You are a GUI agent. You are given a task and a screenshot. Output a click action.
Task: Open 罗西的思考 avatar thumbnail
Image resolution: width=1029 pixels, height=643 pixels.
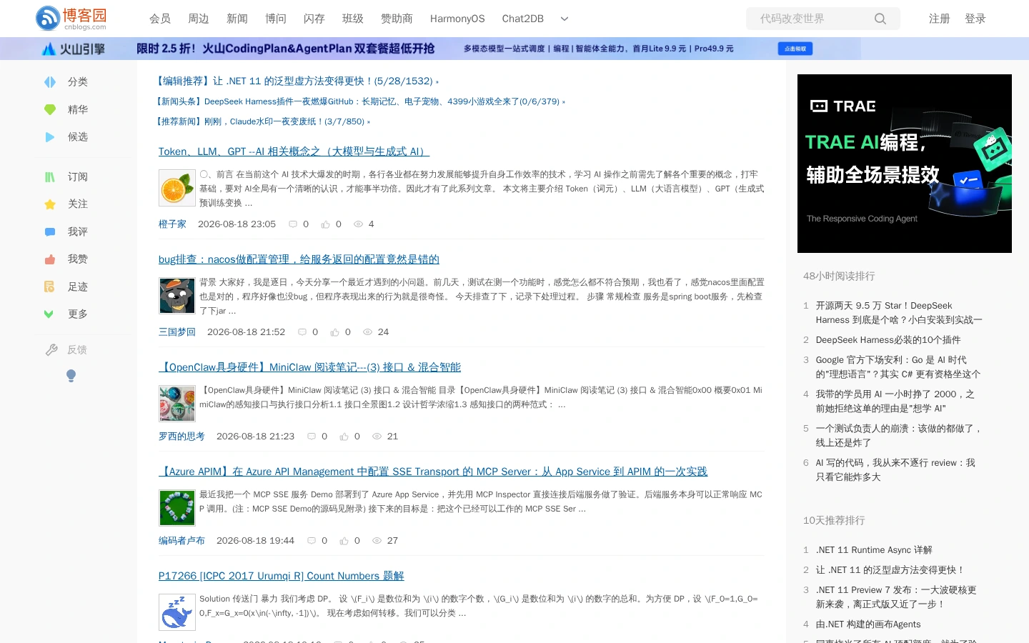pos(177,404)
